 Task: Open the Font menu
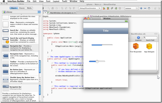[48, 1]
